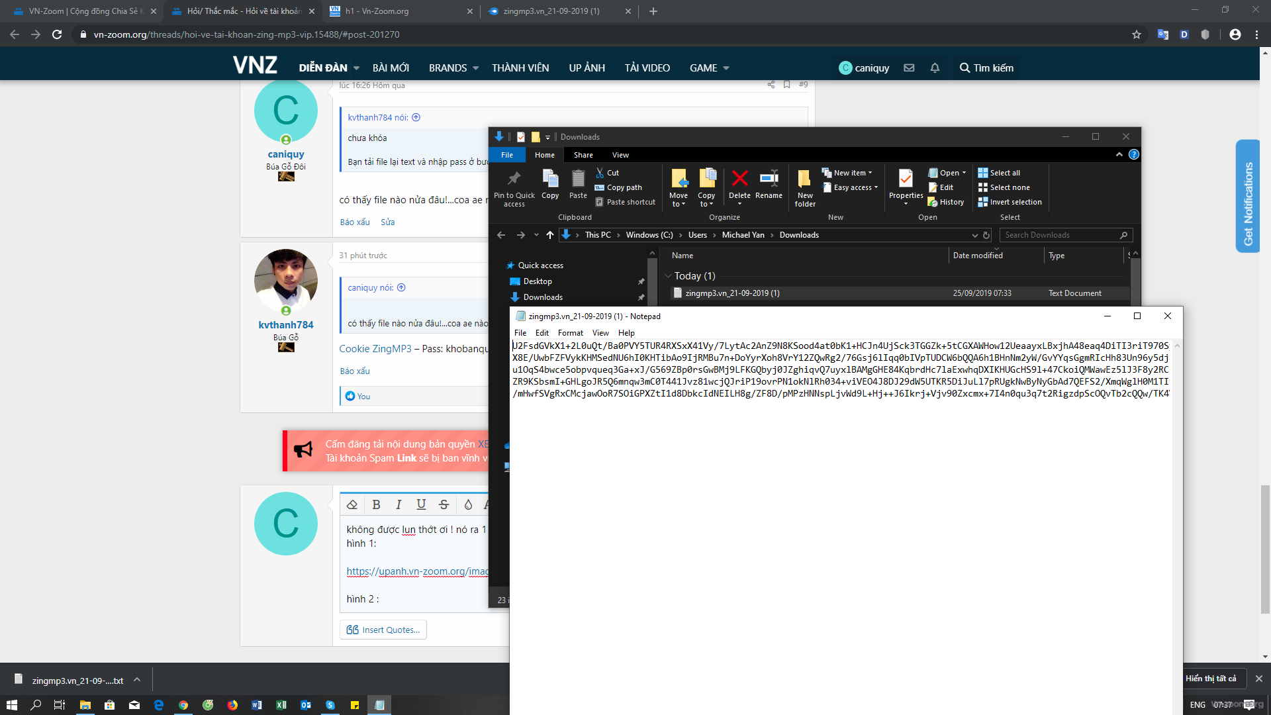Open the Firefox icon on the taskbar
The image size is (1271, 715).
click(232, 705)
